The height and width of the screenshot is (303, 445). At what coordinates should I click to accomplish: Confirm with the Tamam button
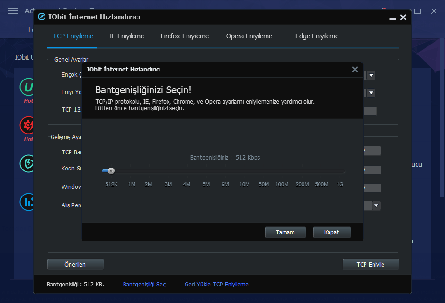click(x=285, y=232)
